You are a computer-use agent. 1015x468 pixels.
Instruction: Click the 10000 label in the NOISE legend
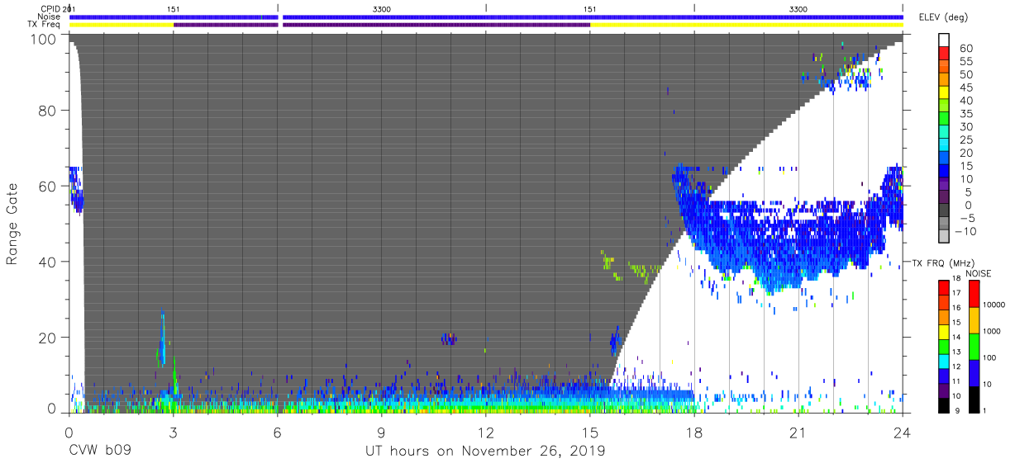coord(994,304)
